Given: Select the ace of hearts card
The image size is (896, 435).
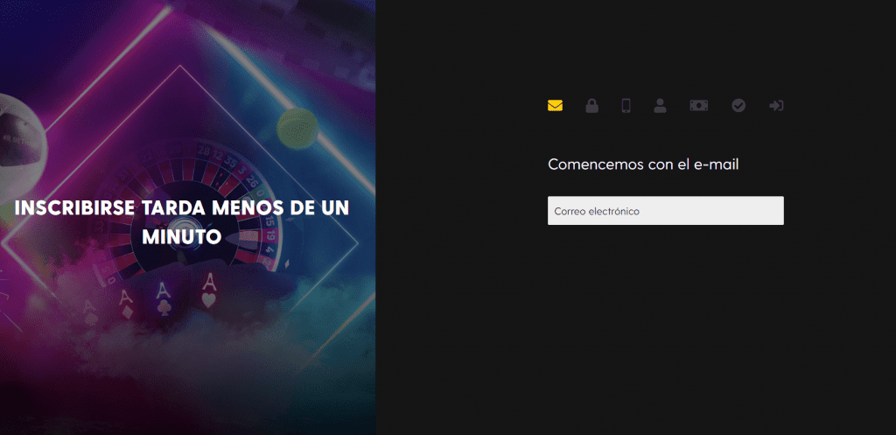Looking at the screenshot, I should point(208,291).
